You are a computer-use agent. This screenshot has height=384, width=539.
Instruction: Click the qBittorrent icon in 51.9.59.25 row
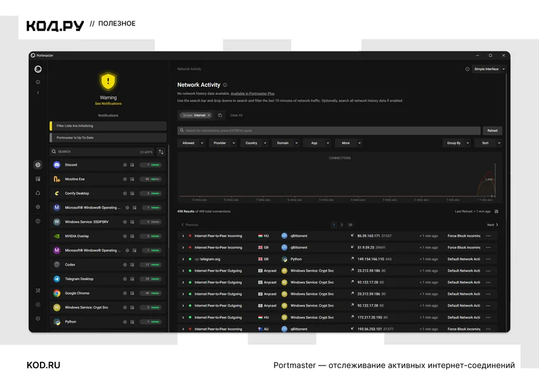284,248
